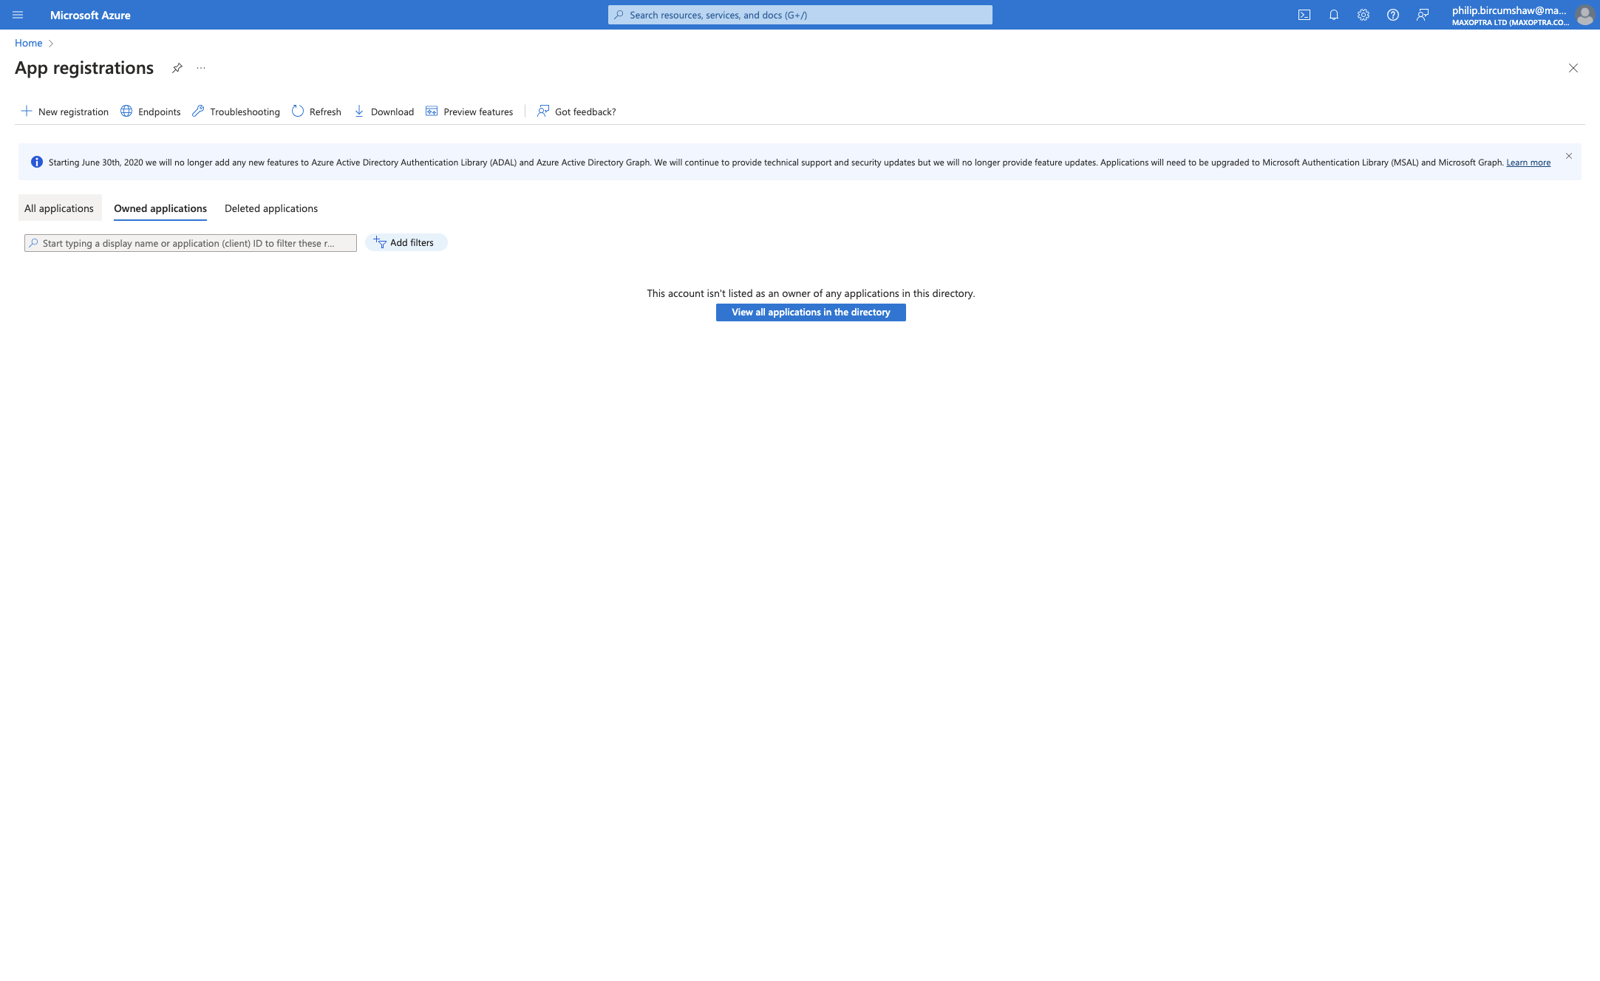This screenshot has width=1600, height=981.
Task: Open the more options ellipsis
Action: tap(201, 68)
